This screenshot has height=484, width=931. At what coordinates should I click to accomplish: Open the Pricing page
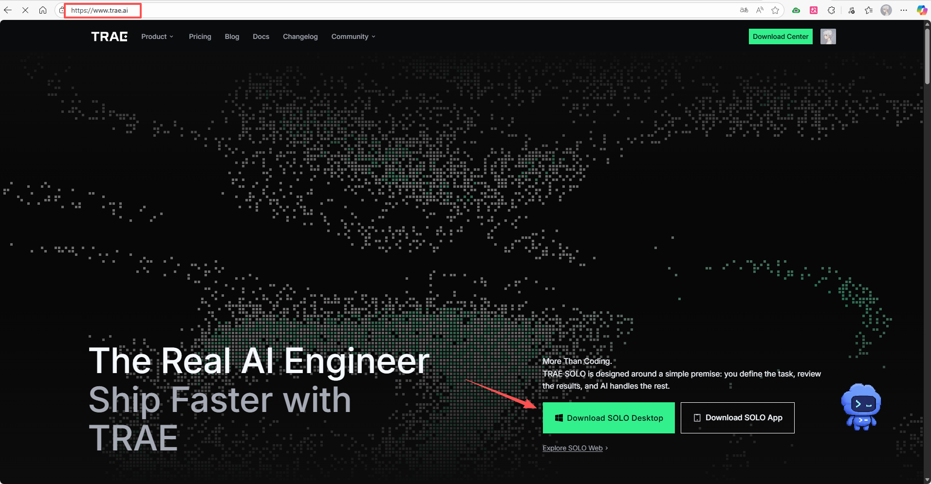(x=200, y=36)
